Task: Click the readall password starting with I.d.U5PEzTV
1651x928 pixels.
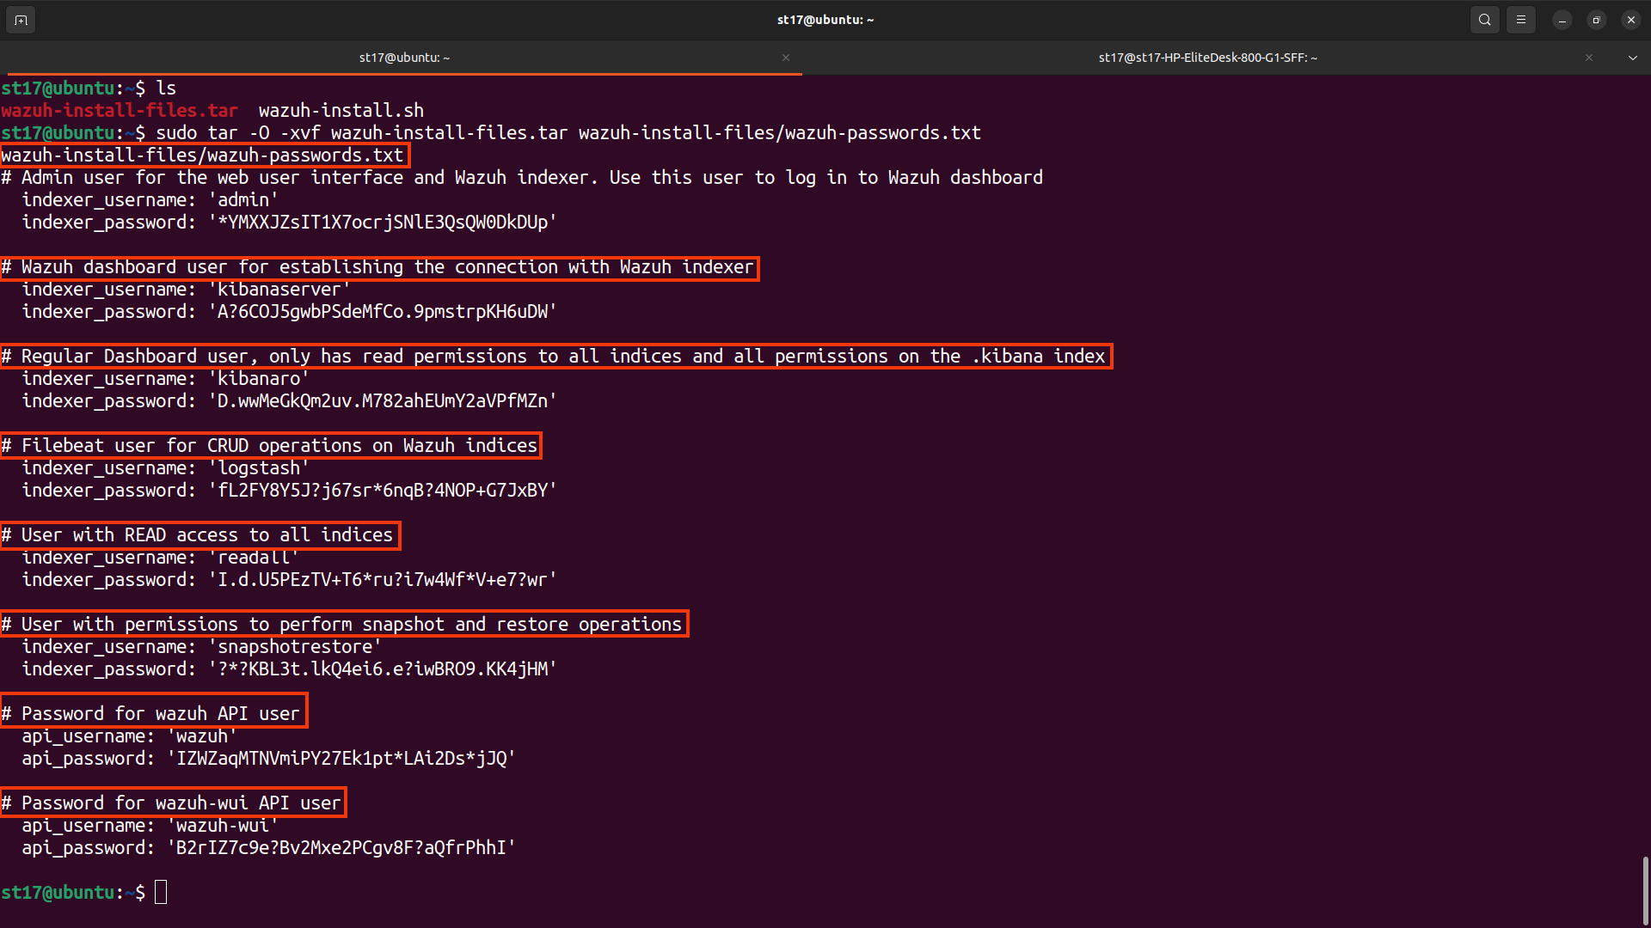Action: [x=383, y=579]
